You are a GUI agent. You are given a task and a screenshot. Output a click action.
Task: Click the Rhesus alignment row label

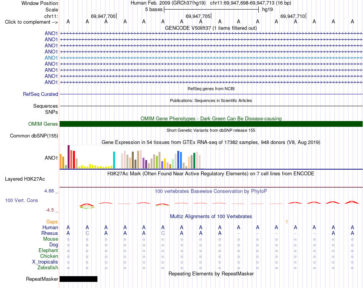(x=50, y=233)
